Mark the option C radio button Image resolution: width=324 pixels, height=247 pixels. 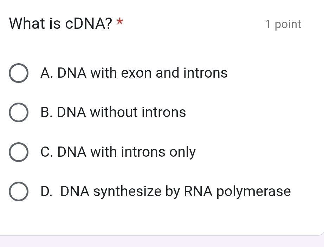(x=18, y=152)
